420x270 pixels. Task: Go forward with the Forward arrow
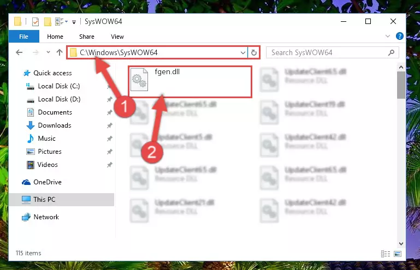click(36, 52)
